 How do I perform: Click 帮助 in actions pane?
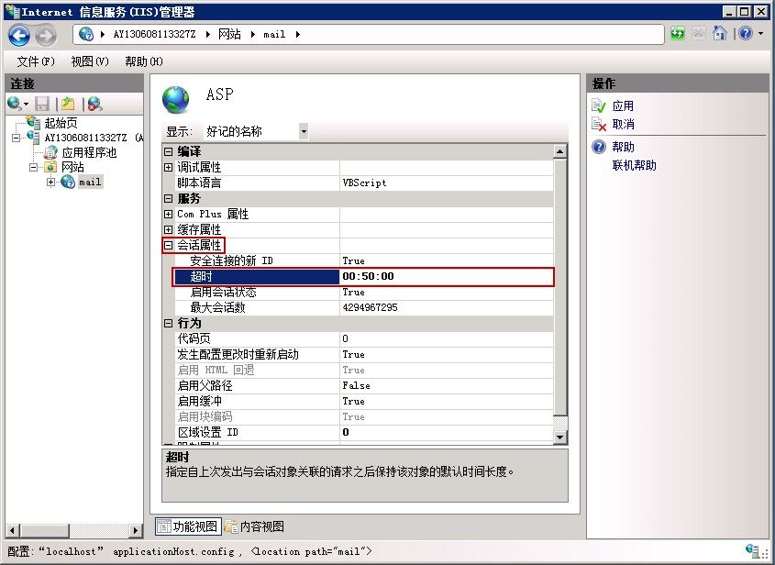coord(623,147)
